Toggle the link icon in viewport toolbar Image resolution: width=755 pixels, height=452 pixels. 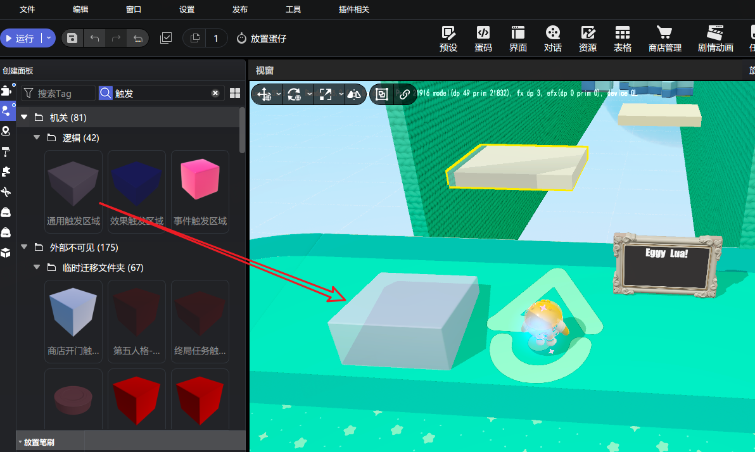(404, 94)
